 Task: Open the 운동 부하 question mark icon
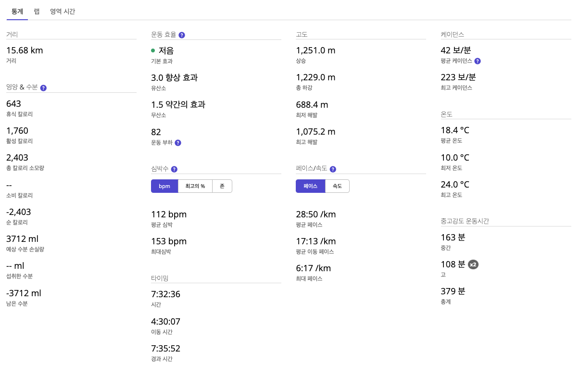[178, 143]
